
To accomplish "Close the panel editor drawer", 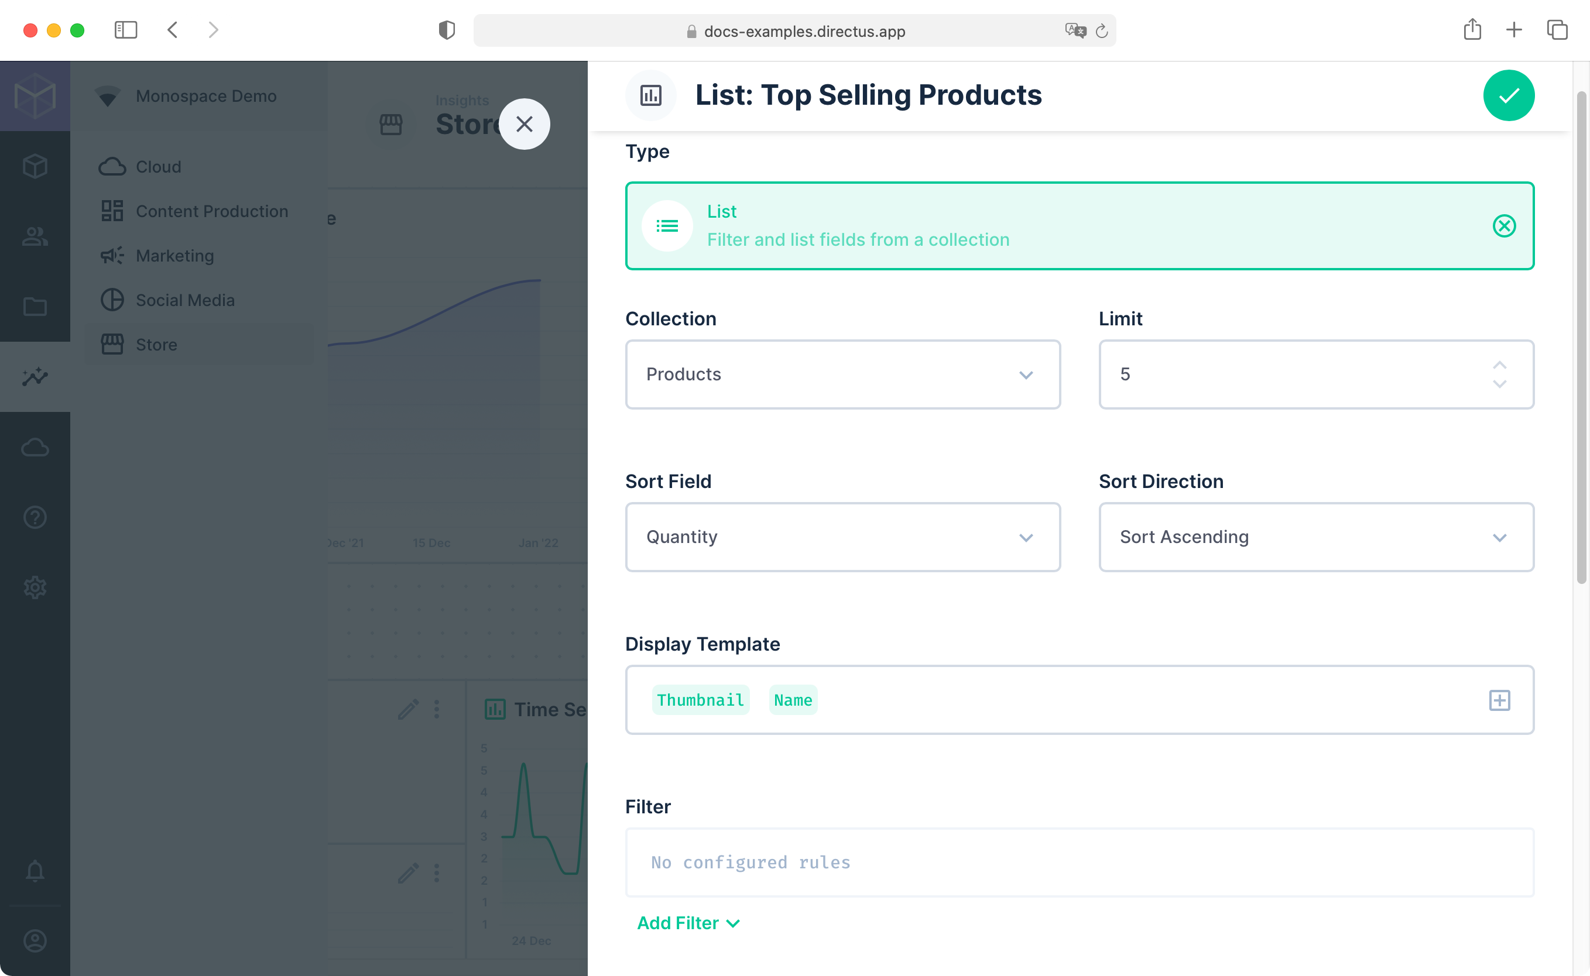I will pyautogui.click(x=525, y=123).
